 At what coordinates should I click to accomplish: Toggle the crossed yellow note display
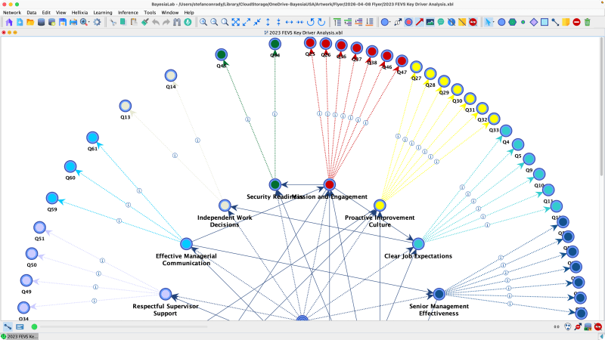[x=462, y=23]
